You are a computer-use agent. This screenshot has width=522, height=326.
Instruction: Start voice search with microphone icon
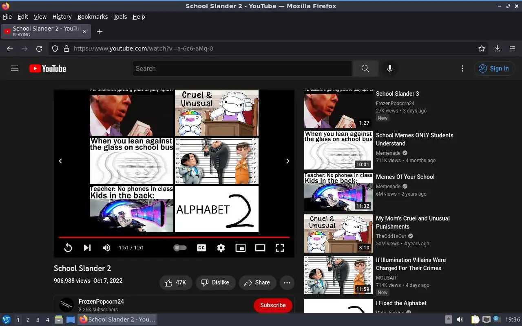[390, 68]
